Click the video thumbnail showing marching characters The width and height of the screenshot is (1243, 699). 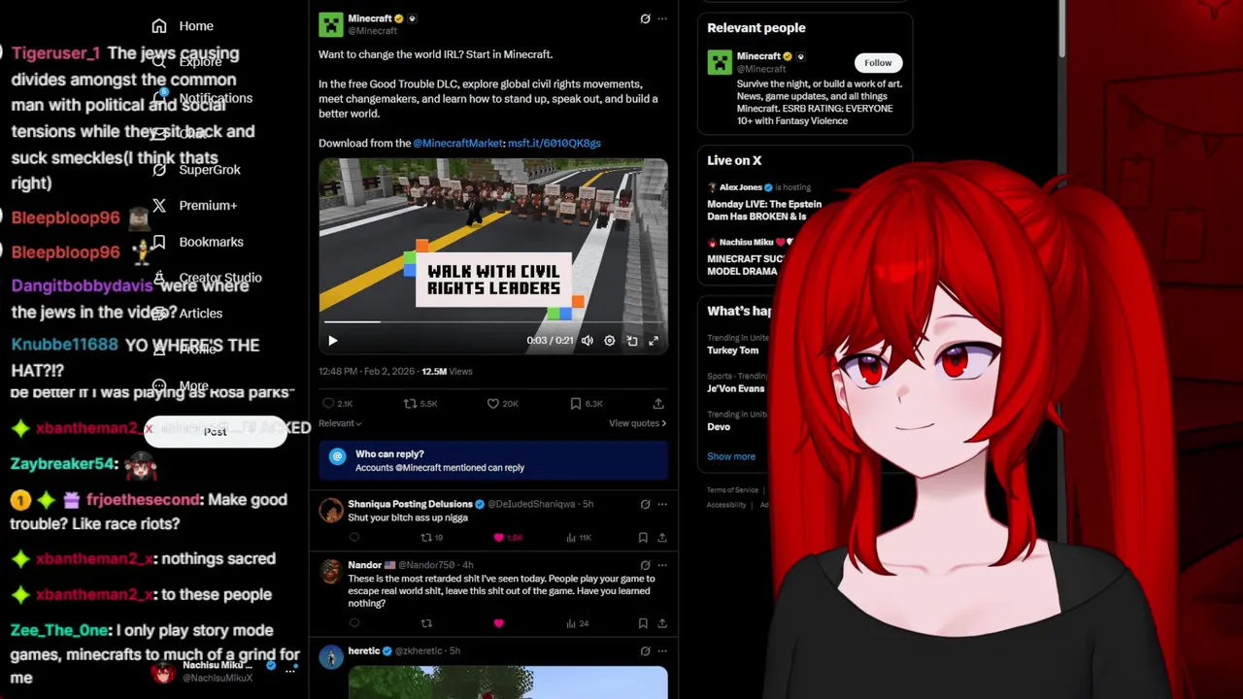click(493, 256)
